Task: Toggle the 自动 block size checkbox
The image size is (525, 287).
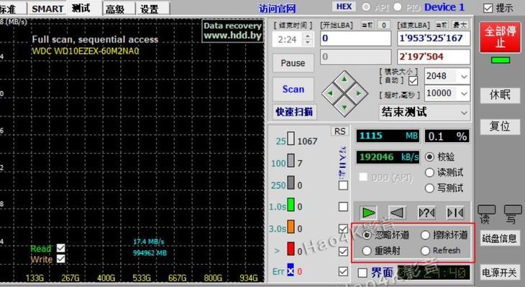Action: [414, 81]
